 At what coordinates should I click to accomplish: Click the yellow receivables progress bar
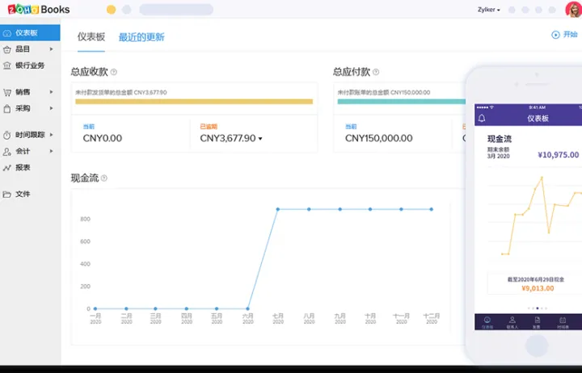click(x=194, y=102)
